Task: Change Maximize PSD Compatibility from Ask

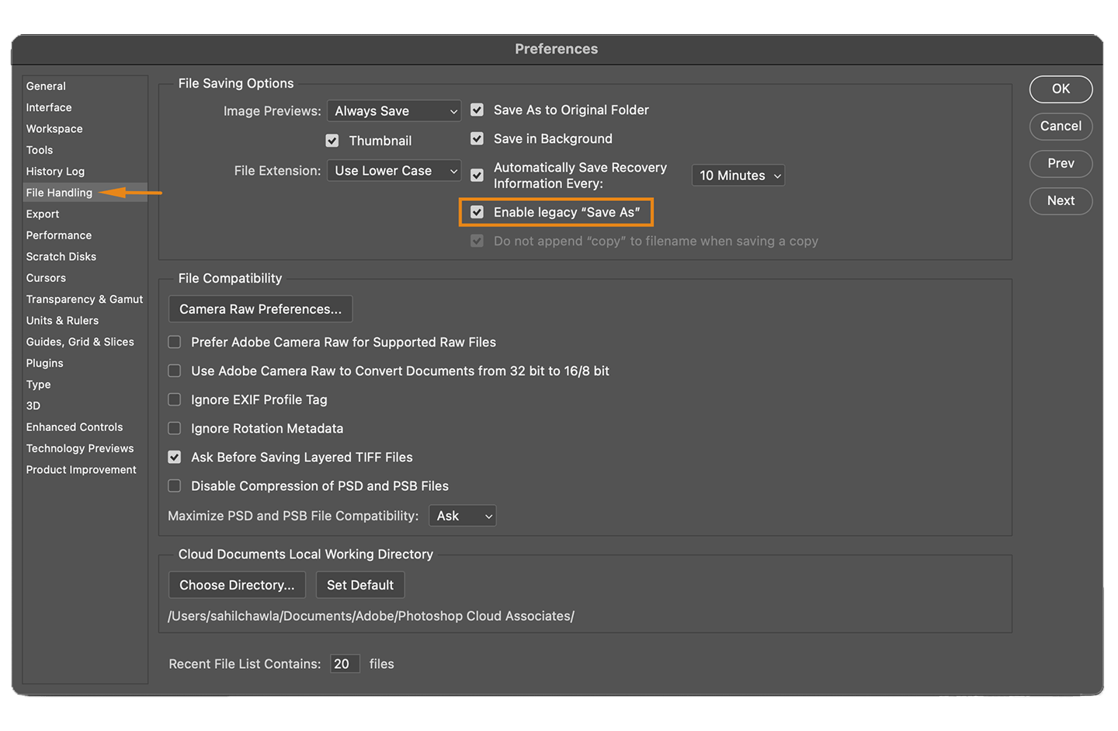Action: [x=462, y=515]
